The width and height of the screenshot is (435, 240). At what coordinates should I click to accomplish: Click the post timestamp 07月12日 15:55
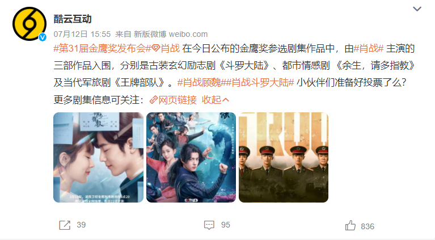coord(82,34)
